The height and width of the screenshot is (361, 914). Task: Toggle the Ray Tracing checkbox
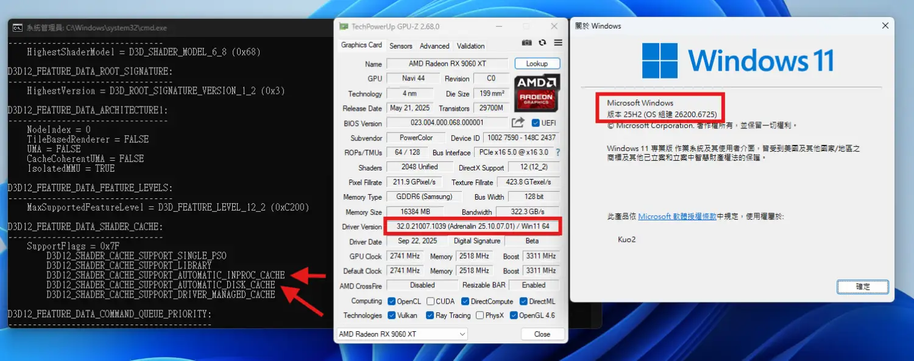[x=430, y=315]
